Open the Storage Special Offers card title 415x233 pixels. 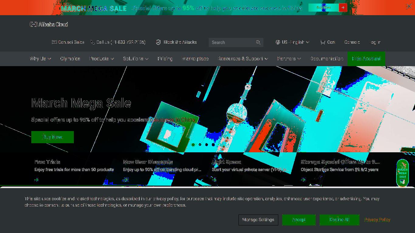pyautogui.click(x=340, y=162)
